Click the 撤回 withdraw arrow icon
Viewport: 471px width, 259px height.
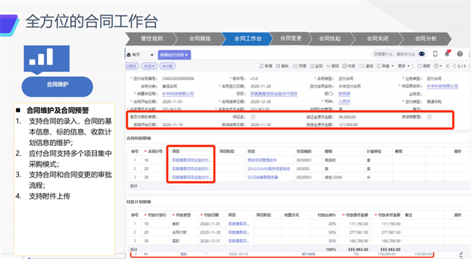pyautogui.click(x=328, y=66)
